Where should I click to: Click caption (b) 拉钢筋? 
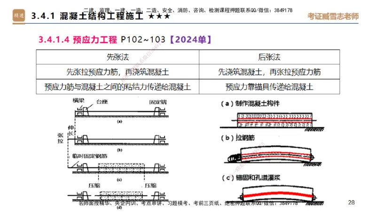238,138
